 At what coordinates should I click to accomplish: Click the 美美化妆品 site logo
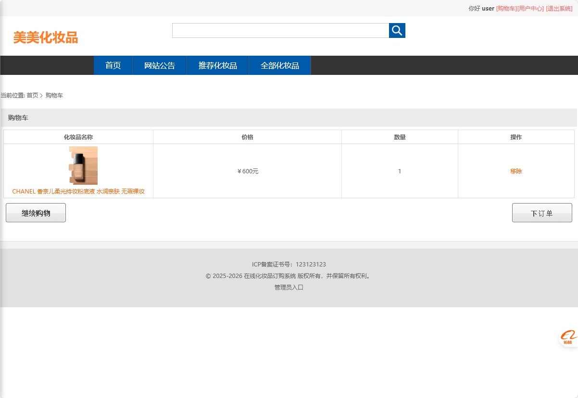coord(47,37)
